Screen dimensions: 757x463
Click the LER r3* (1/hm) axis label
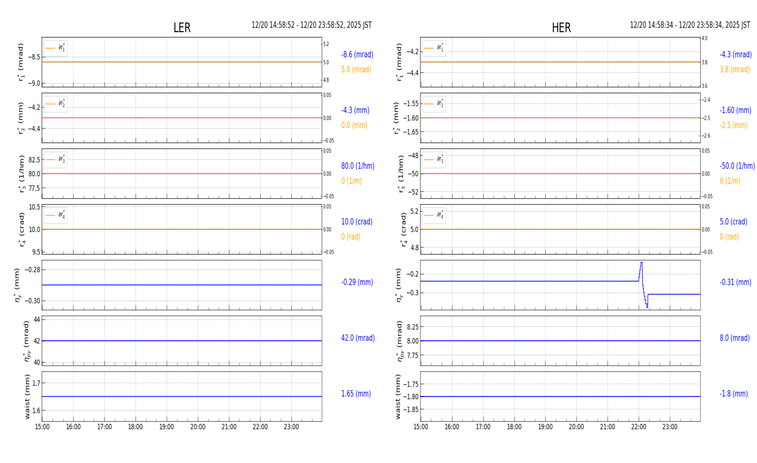pos(21,174)
